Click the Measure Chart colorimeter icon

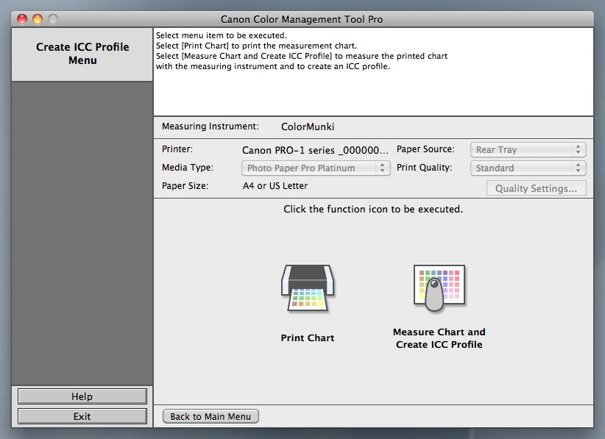pyautogui.click(x=439, y=288)
